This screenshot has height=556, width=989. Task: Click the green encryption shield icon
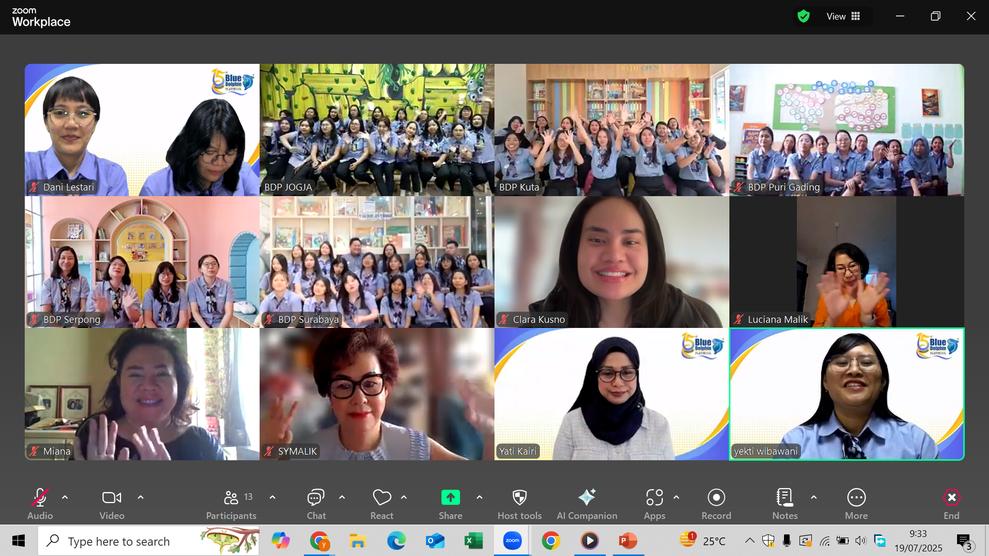pos(803,16)
